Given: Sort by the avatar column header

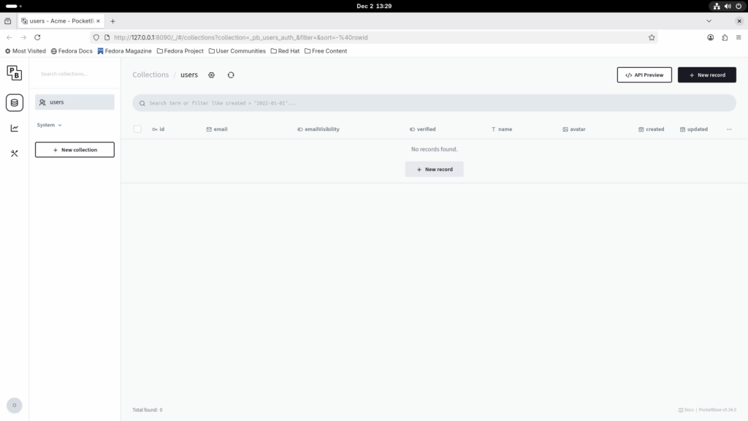Looking at the screenshot, I should [574, 129].
